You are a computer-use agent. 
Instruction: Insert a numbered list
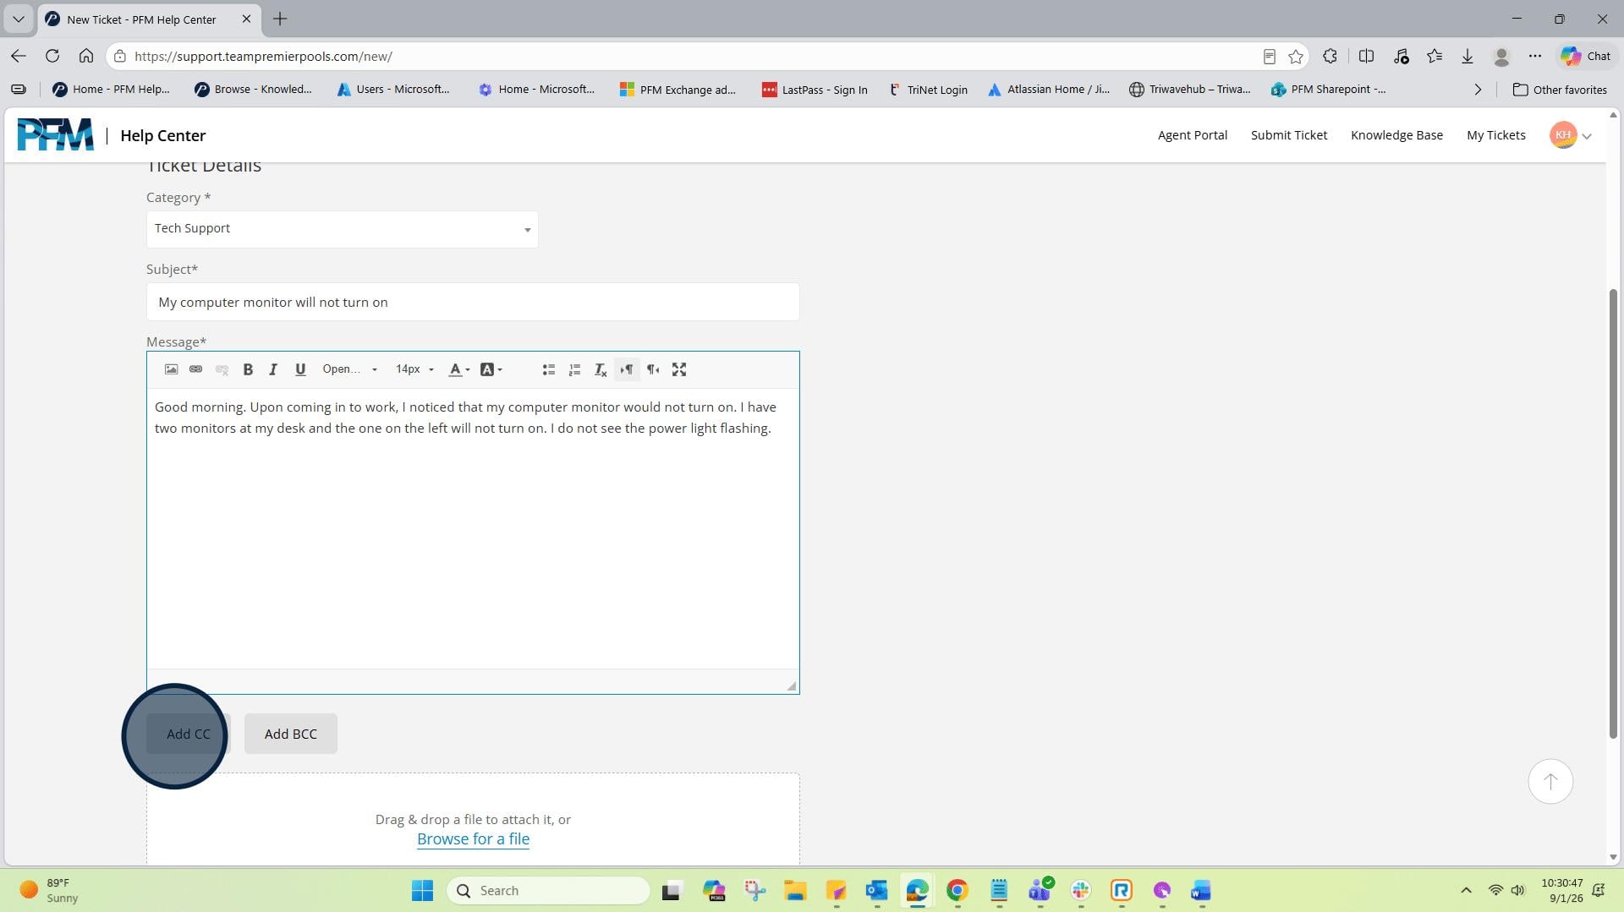pos(575,369)
